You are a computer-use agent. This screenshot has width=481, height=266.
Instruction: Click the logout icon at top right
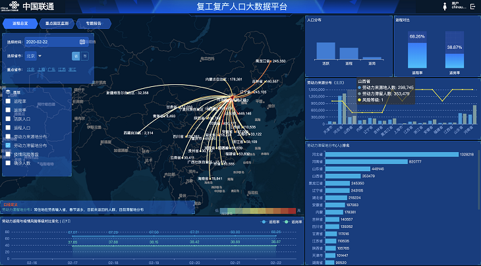tap(472, 7)
